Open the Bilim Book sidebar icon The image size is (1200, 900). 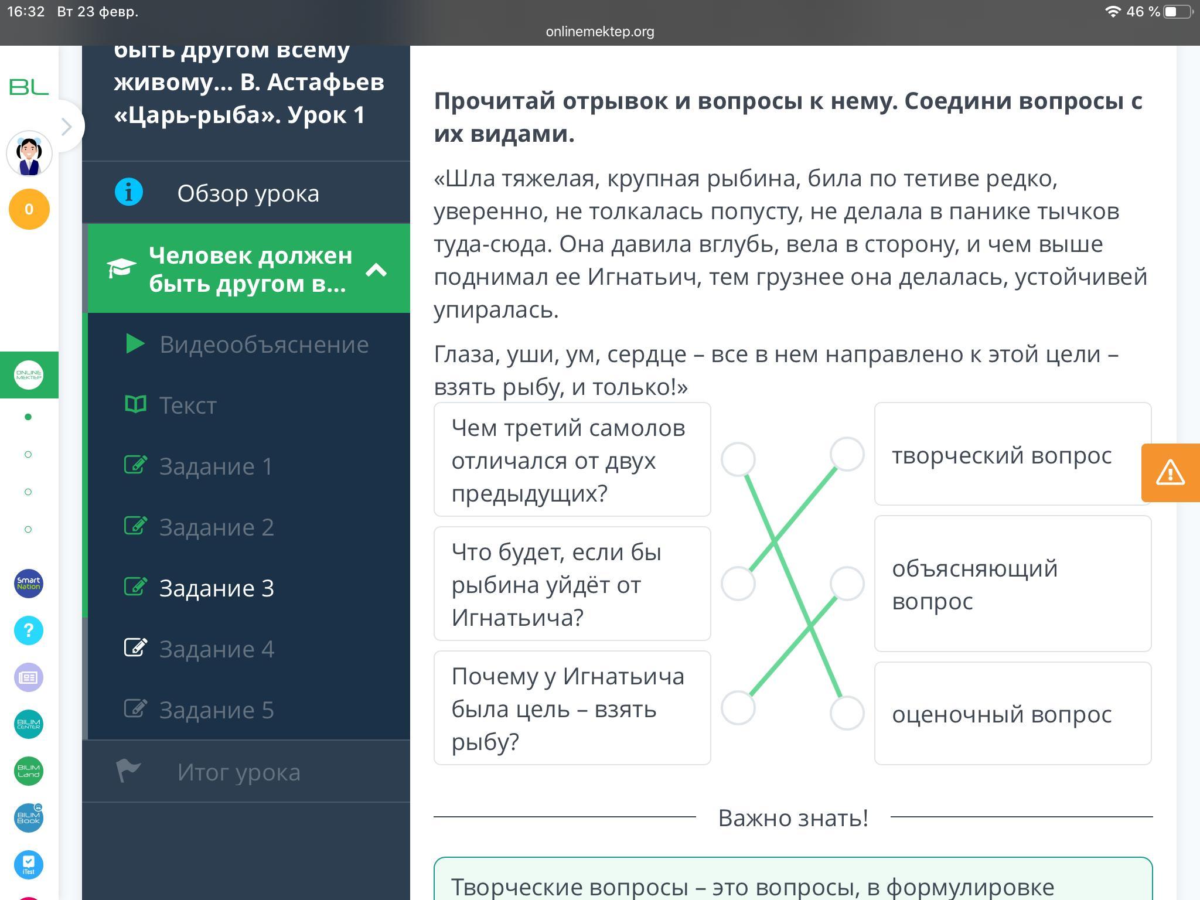pos(29,818)
